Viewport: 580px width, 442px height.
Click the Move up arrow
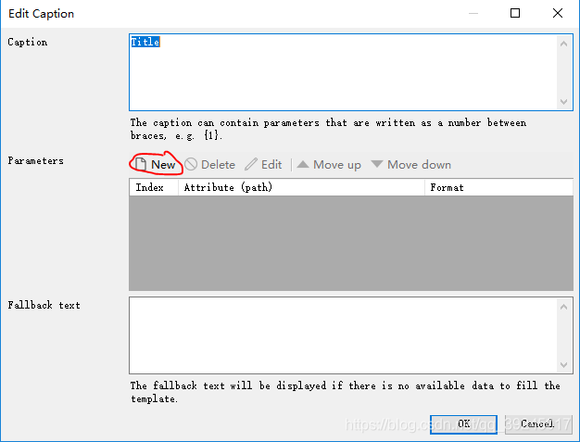[328, 164]
